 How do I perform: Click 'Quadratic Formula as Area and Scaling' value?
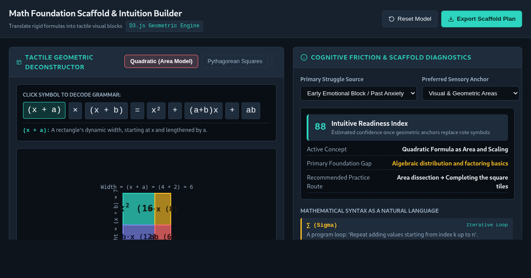(x=455, y=149)
